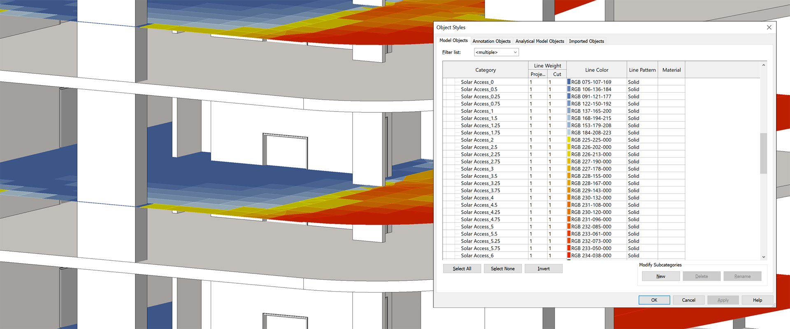Click the Select All button
The width and height of the screenshot is (790, 329).
click(x=462, y=269)
